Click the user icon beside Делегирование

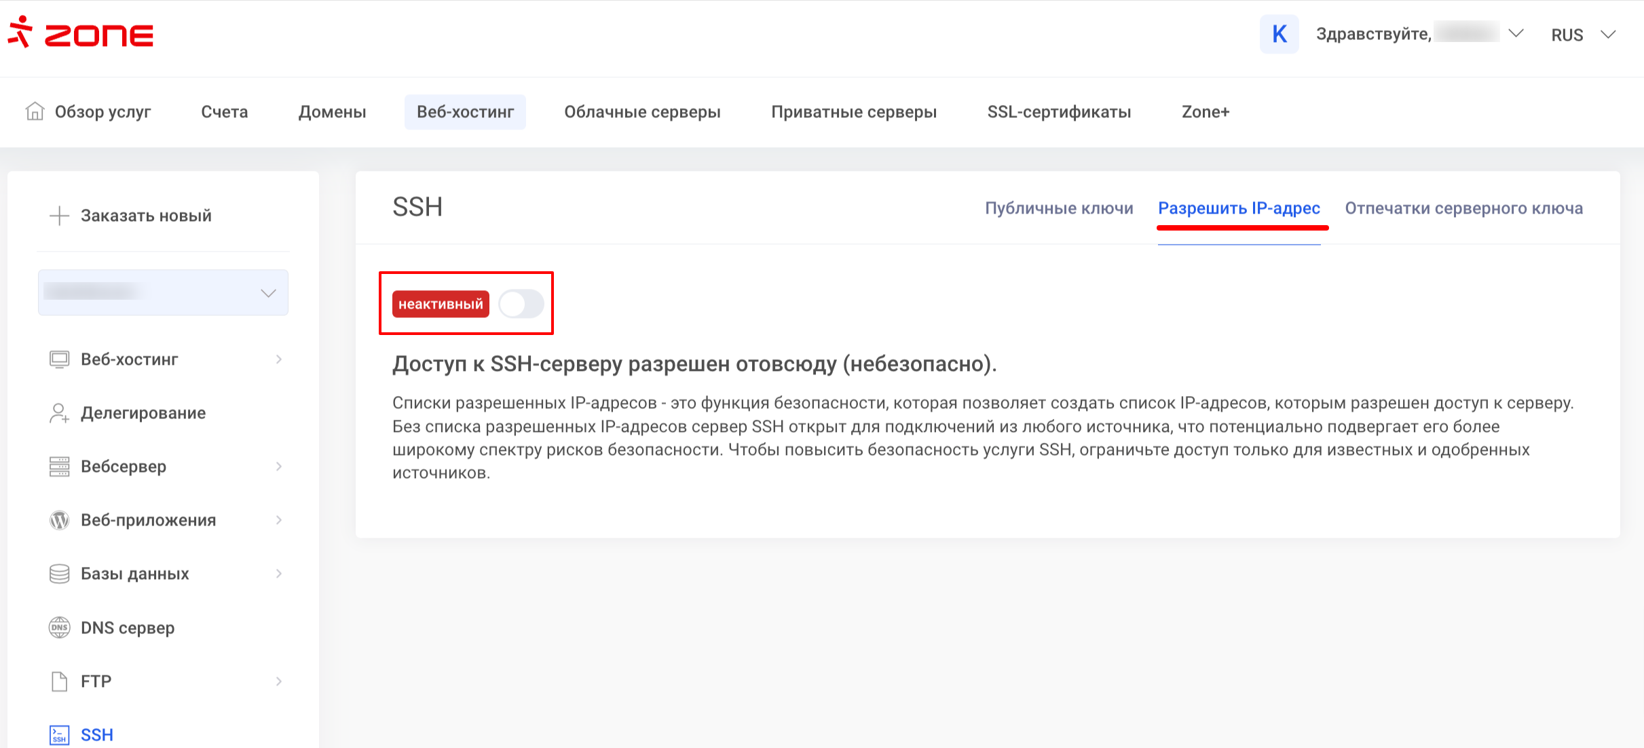[x=60, y=413]
